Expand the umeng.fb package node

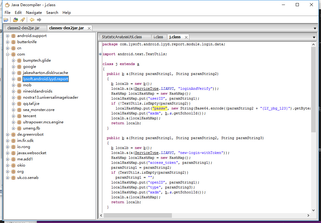tap(14, 128)
